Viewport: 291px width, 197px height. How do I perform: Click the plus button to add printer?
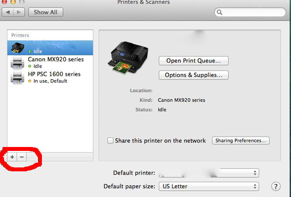(x=12, y=157)
